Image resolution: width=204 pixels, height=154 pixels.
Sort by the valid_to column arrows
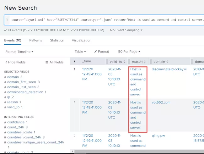tap(124, 62)
